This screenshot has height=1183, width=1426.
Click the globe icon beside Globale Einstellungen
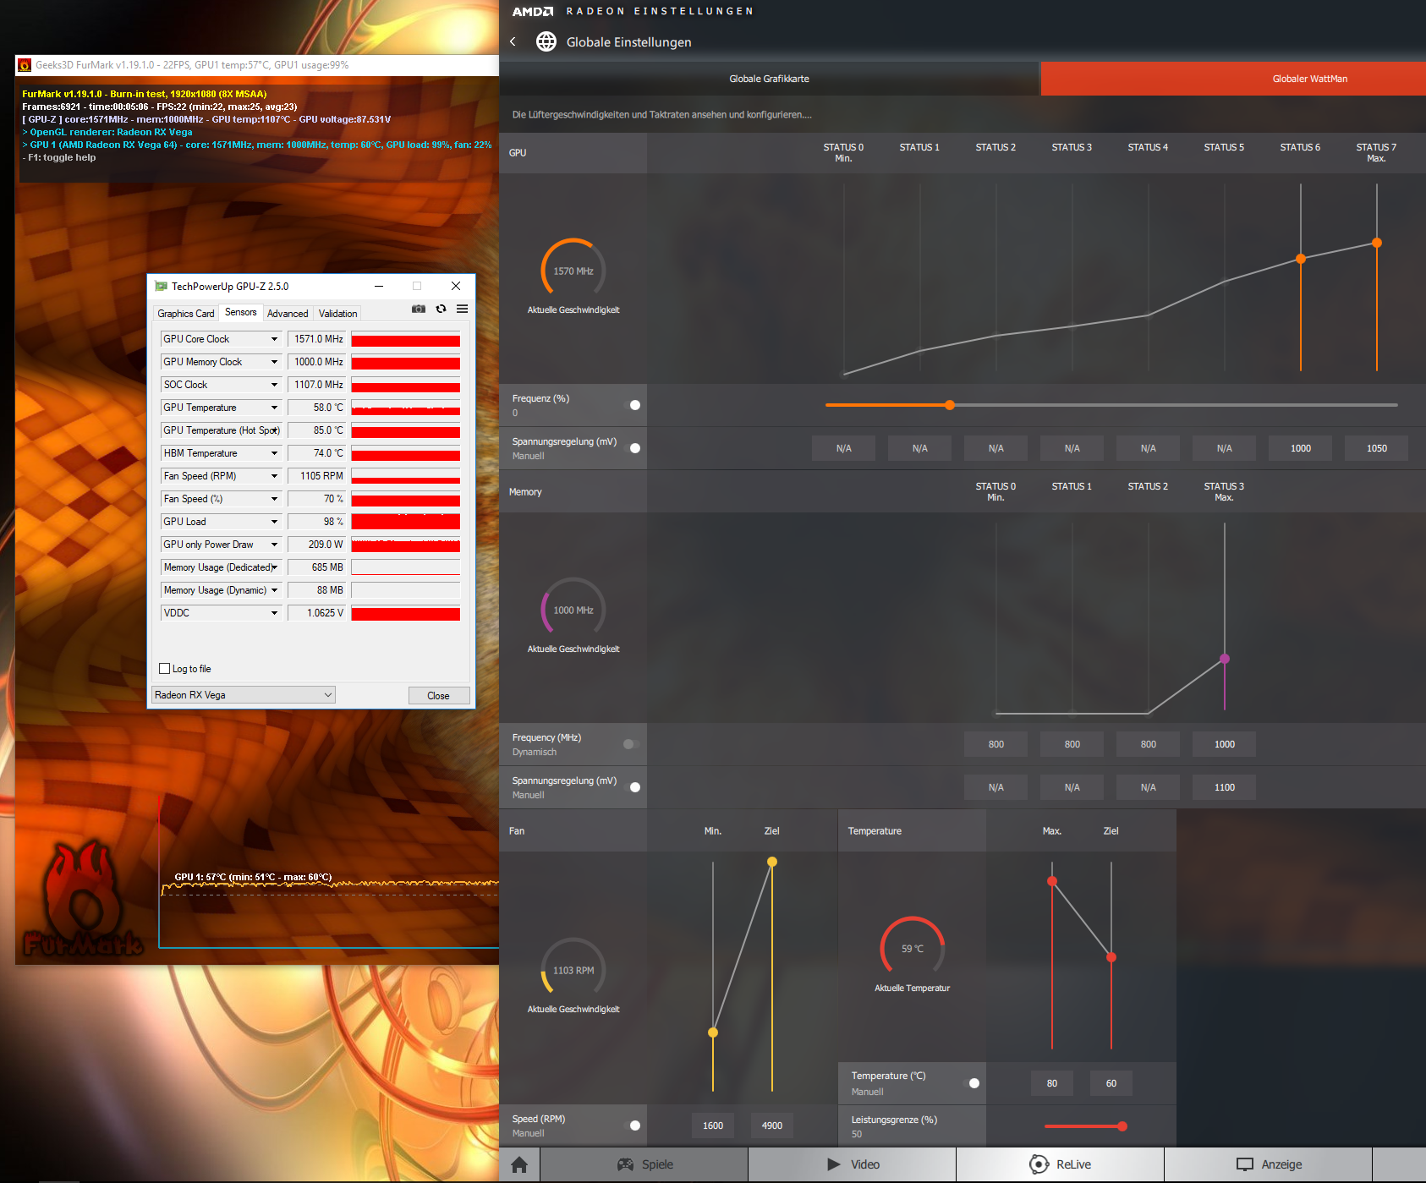(546, 41)
